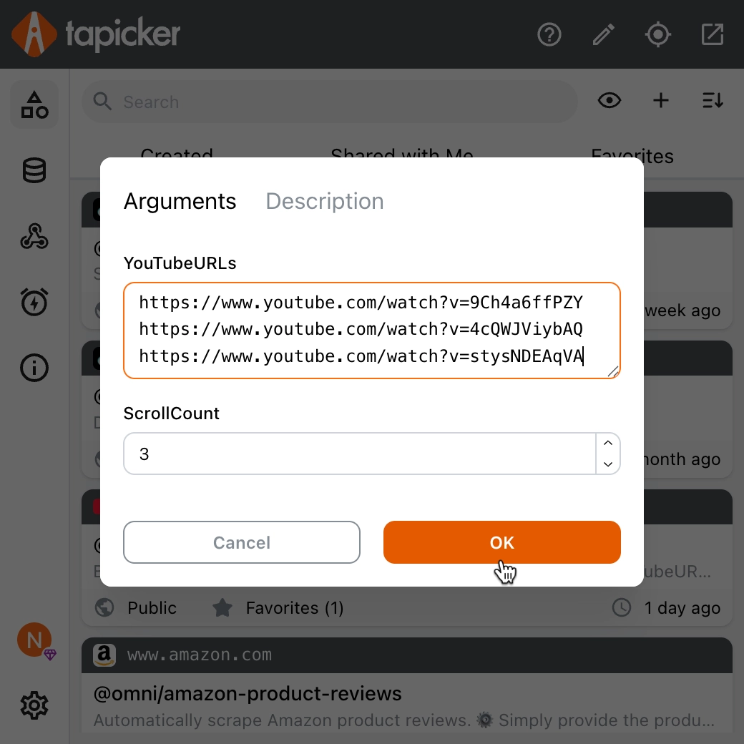The image size is (744, 744).
Task: Open the shapes recipes sidebar icon
Action: click(x=34, y=104)
